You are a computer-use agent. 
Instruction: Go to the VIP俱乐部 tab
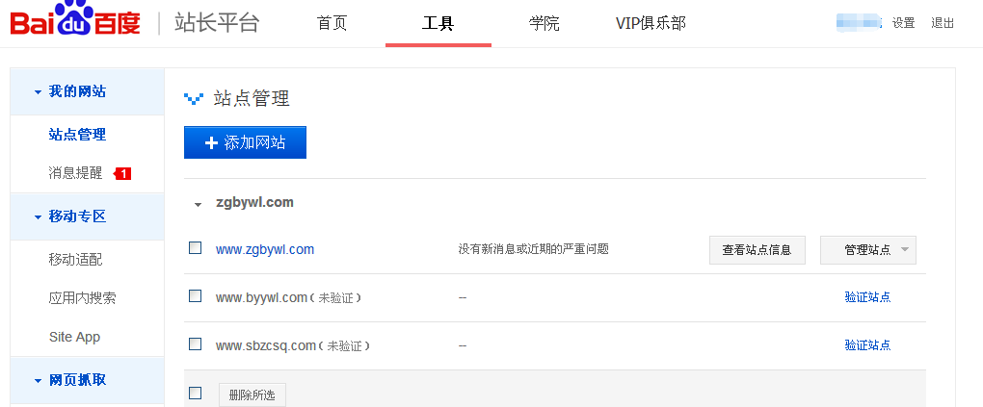click(651, 24)
